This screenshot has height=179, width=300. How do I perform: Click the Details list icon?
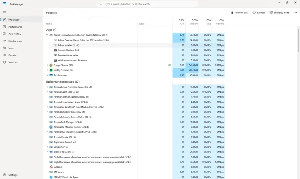tap(4, 55)
